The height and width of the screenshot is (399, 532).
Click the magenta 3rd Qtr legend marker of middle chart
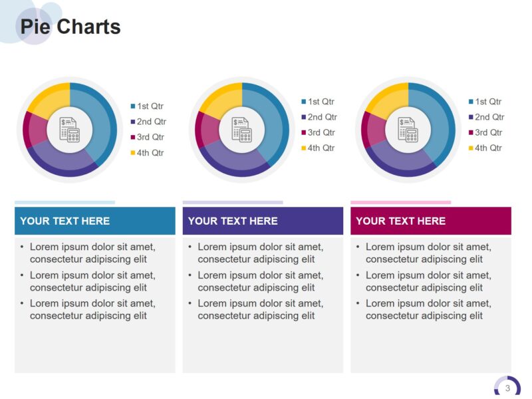click(304, 133)
